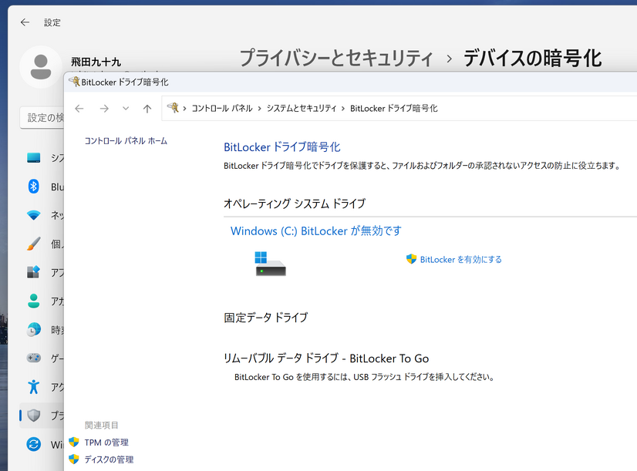This screenshot has width=637, height=471.
Task: Click the Settings search box
Action: [x=42, y=118]
